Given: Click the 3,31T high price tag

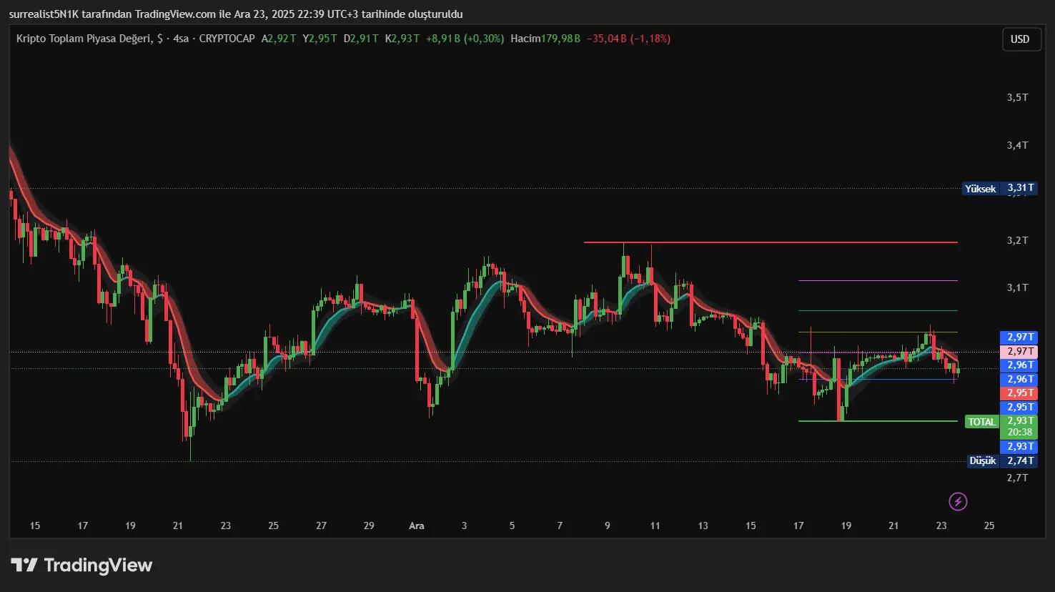Looking at the screenshot, I should (x=1020, y=189).
